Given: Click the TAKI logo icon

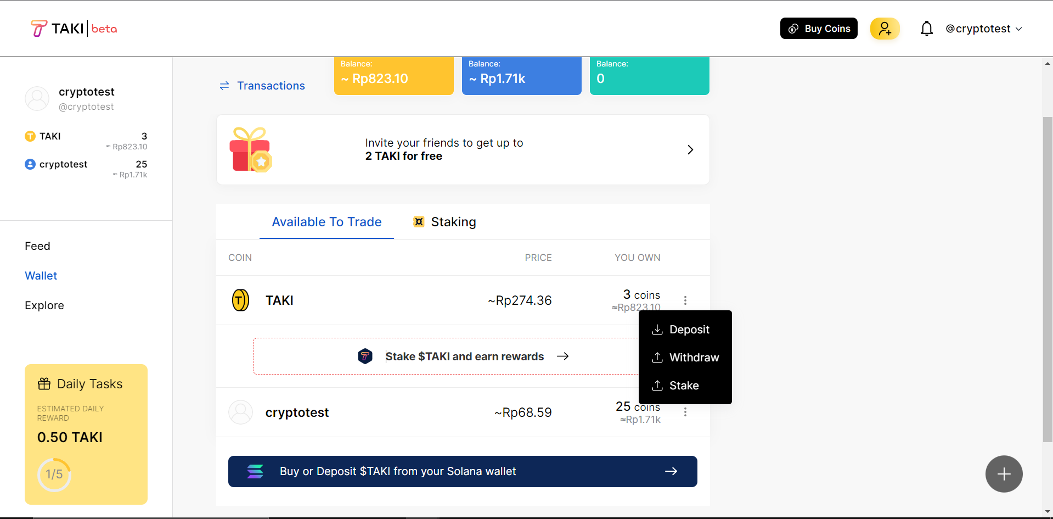Looking at the screenshot, I should click(x=38, y=29).
